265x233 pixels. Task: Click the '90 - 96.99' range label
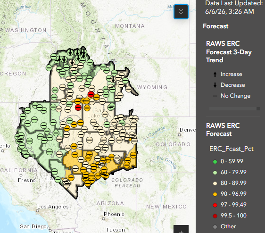pos(233,194)
